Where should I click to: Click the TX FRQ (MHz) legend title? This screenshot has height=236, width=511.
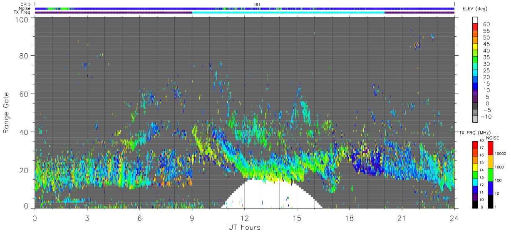(x=476, y=132)
